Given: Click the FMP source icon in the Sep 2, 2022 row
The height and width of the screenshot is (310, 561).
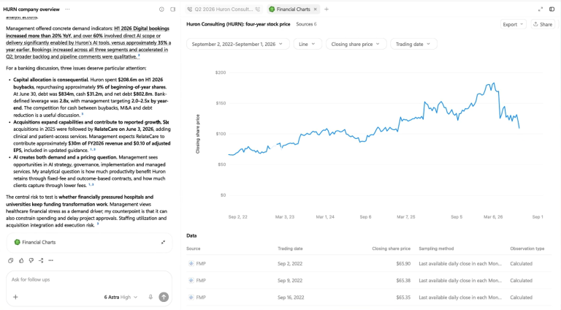Looking at the screenshot, I should click(191, 263).
